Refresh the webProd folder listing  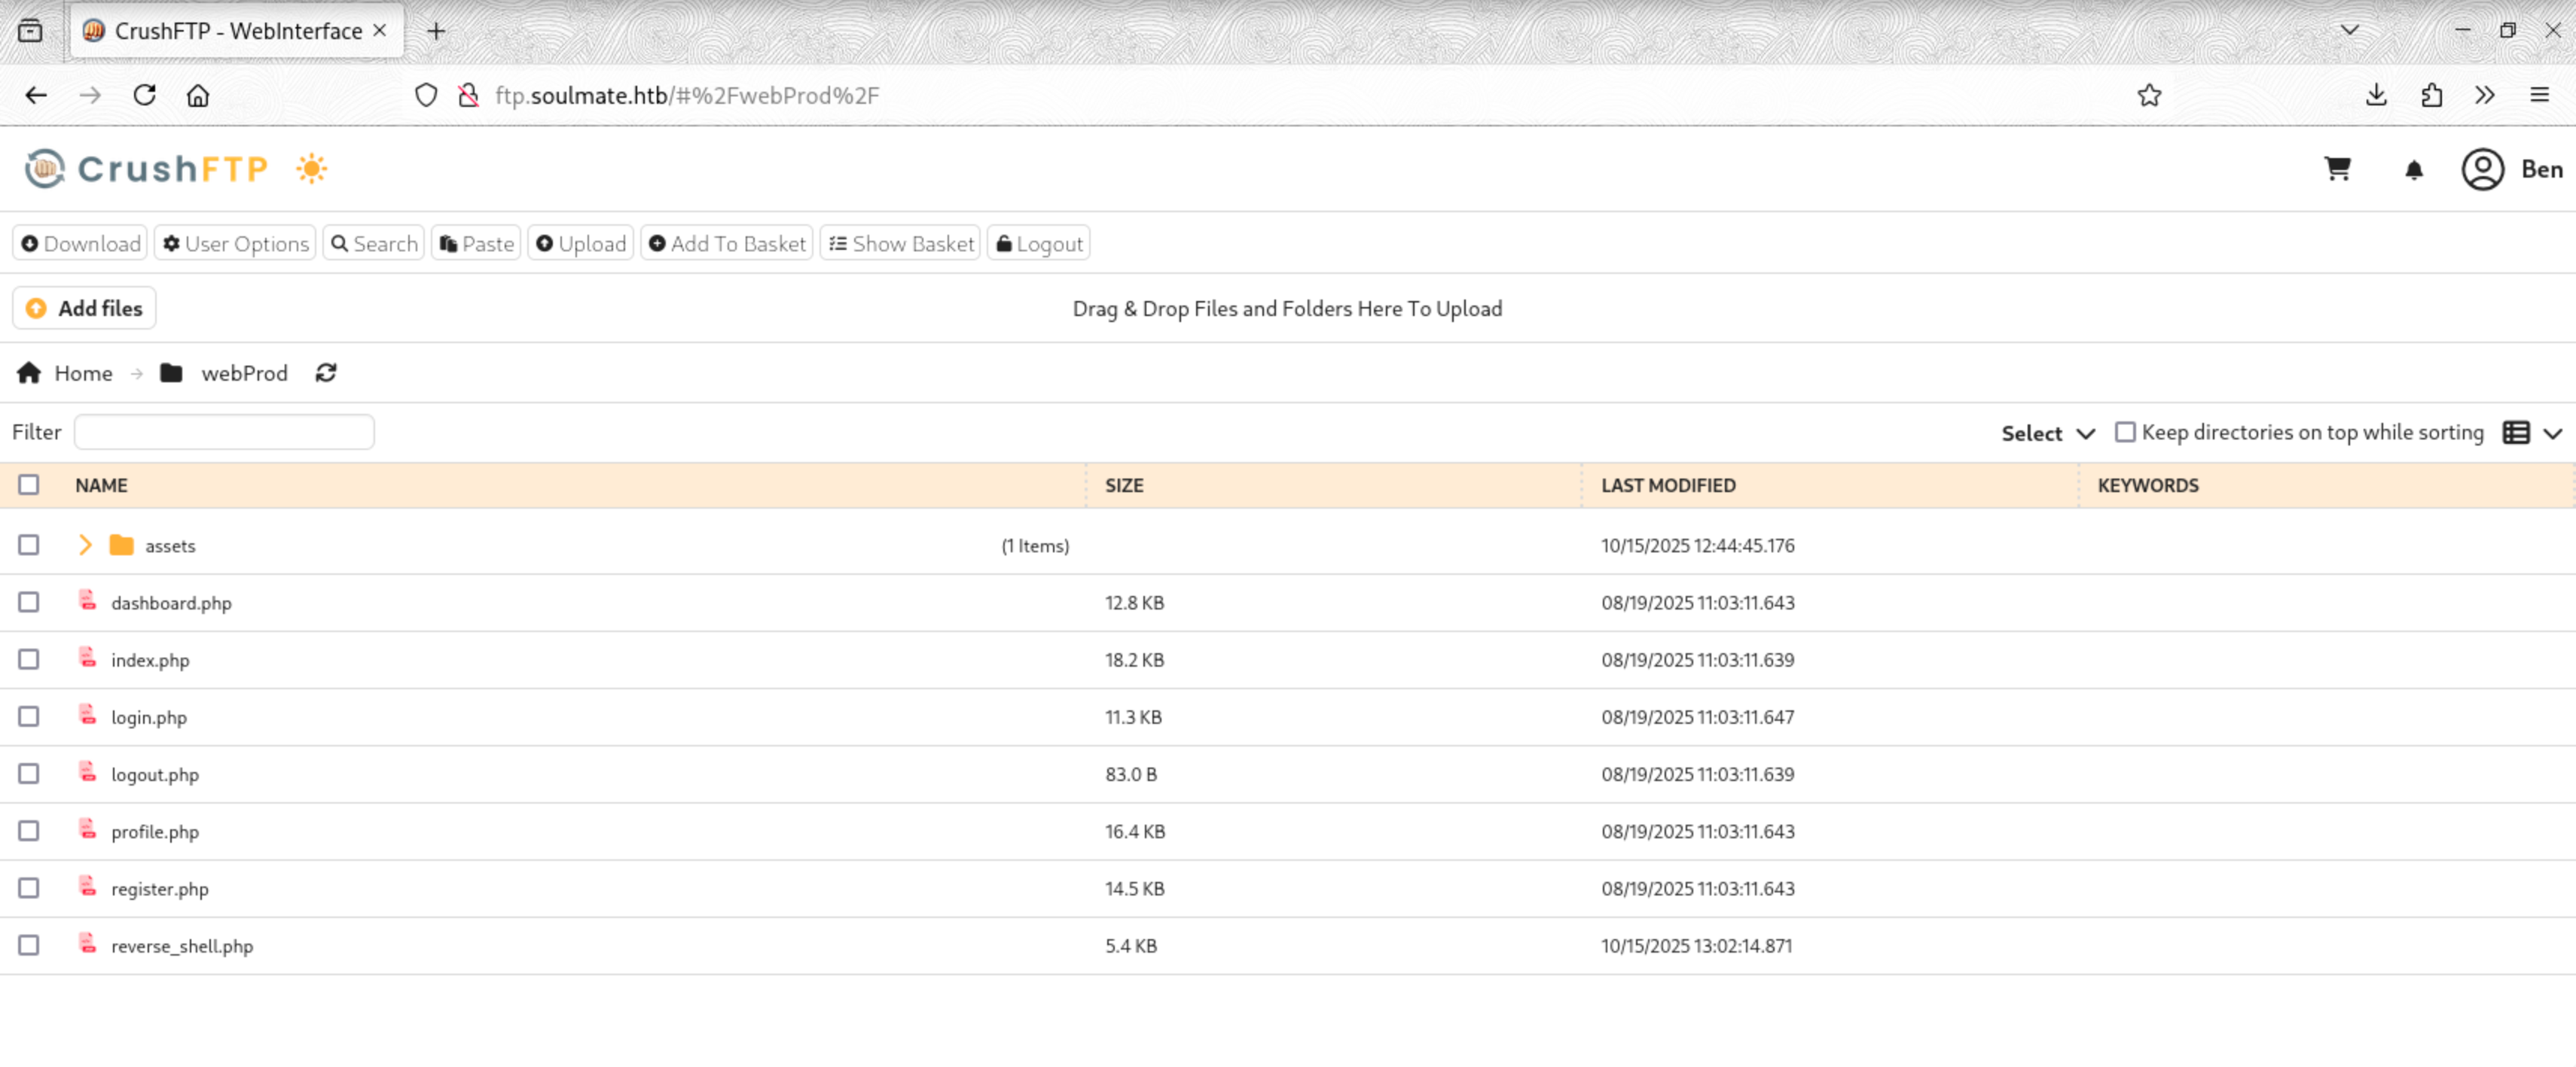326,372
